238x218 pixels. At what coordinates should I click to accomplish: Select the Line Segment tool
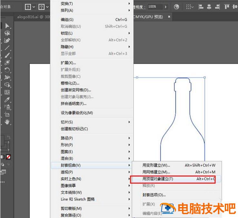tap(7, 48)
